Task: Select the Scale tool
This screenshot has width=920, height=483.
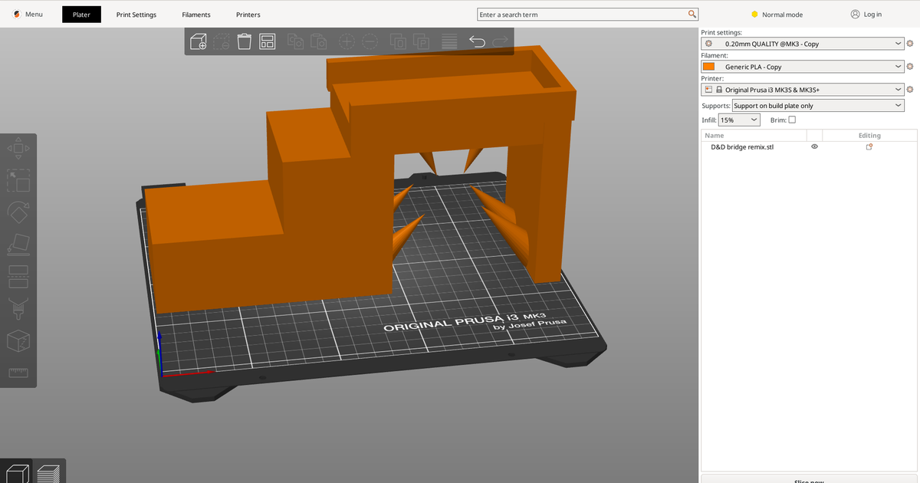Action: click(18, 180)
